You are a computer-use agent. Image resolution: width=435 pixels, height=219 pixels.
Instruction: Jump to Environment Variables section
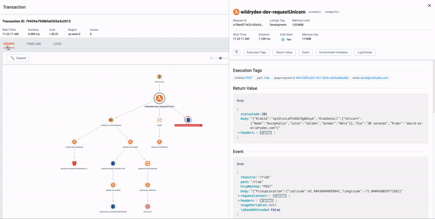coord(334,52)
